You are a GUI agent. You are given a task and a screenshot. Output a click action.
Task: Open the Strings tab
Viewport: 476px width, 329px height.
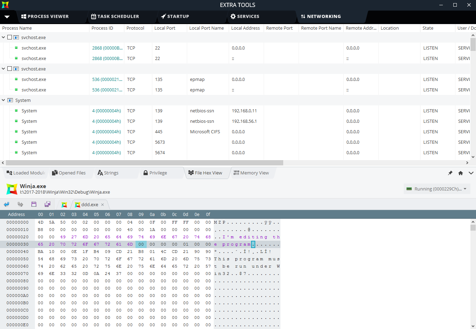point(108,173)
